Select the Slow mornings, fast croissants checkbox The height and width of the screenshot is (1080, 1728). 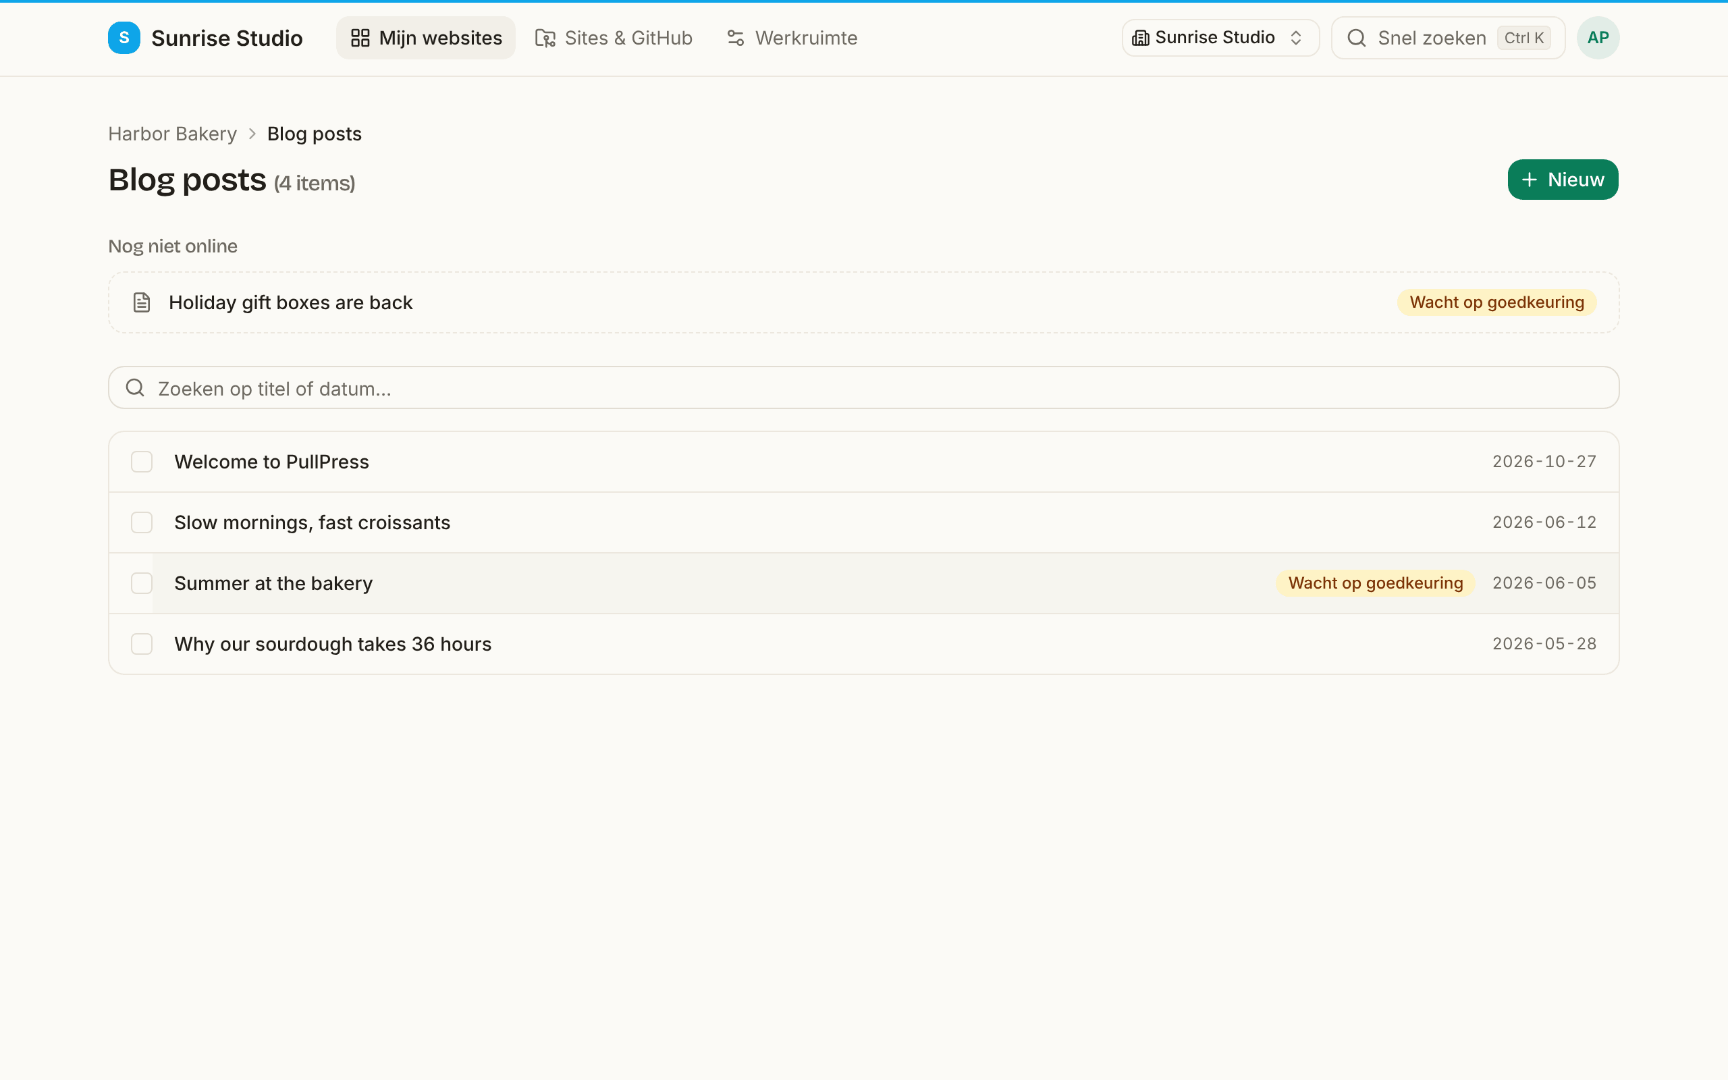click(x=141, y=522)
